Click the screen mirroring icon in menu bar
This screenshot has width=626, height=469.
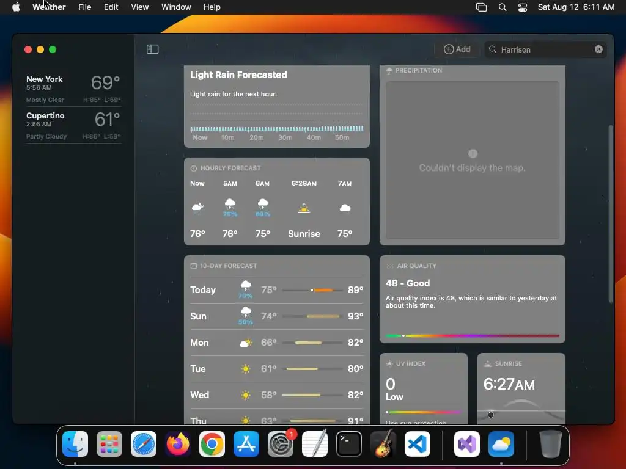point(482,7)
